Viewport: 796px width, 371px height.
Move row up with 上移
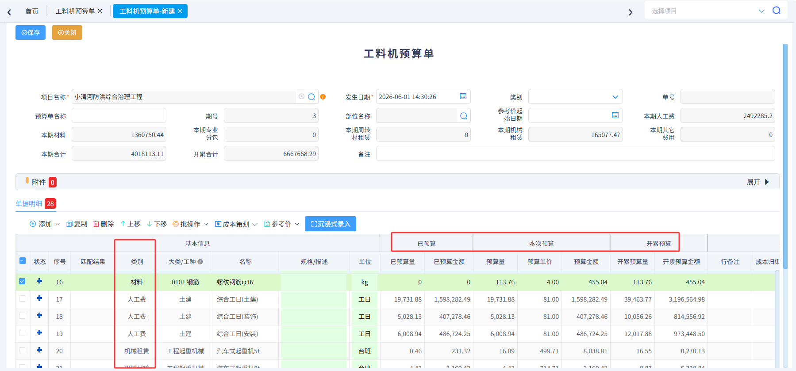pos(131,224)
